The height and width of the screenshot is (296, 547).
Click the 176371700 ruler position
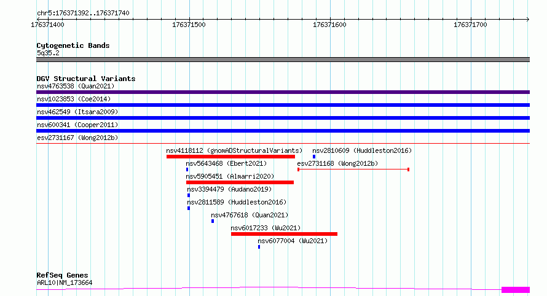pyautogui.click(x=470, y=25)
